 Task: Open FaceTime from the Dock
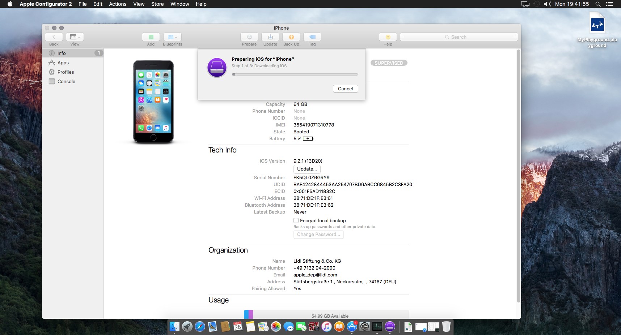(301, 327)
